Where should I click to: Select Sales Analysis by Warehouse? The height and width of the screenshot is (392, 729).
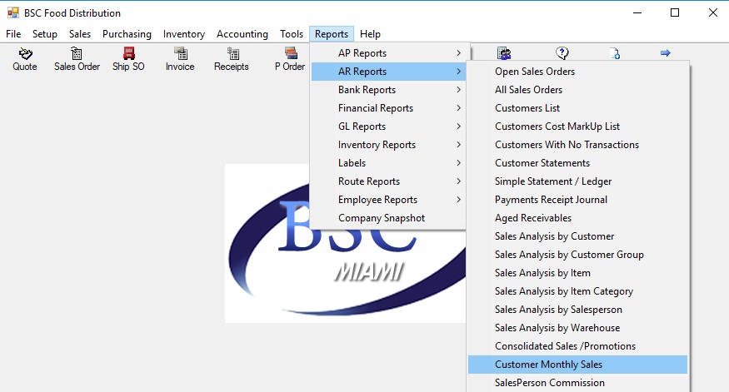tap(577, 328)
